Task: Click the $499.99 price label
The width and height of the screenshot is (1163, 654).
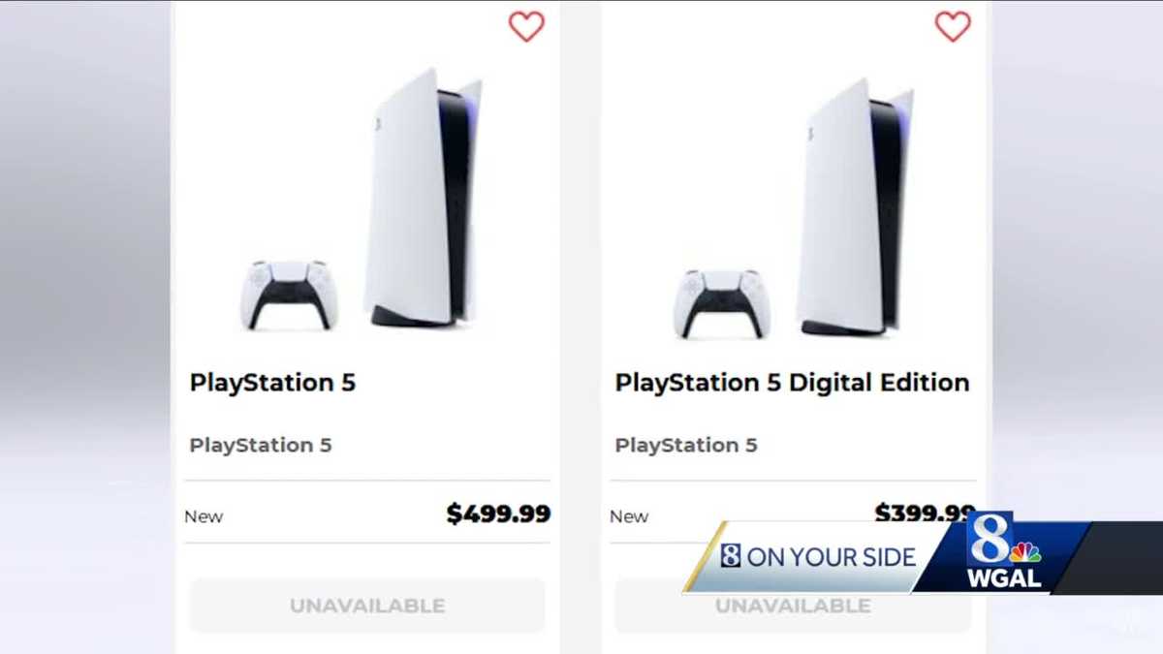Action: tap(498, 514)
